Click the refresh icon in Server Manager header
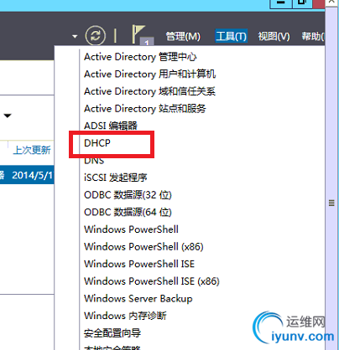Viewport: 339px width, 350px height. point(96,36)
